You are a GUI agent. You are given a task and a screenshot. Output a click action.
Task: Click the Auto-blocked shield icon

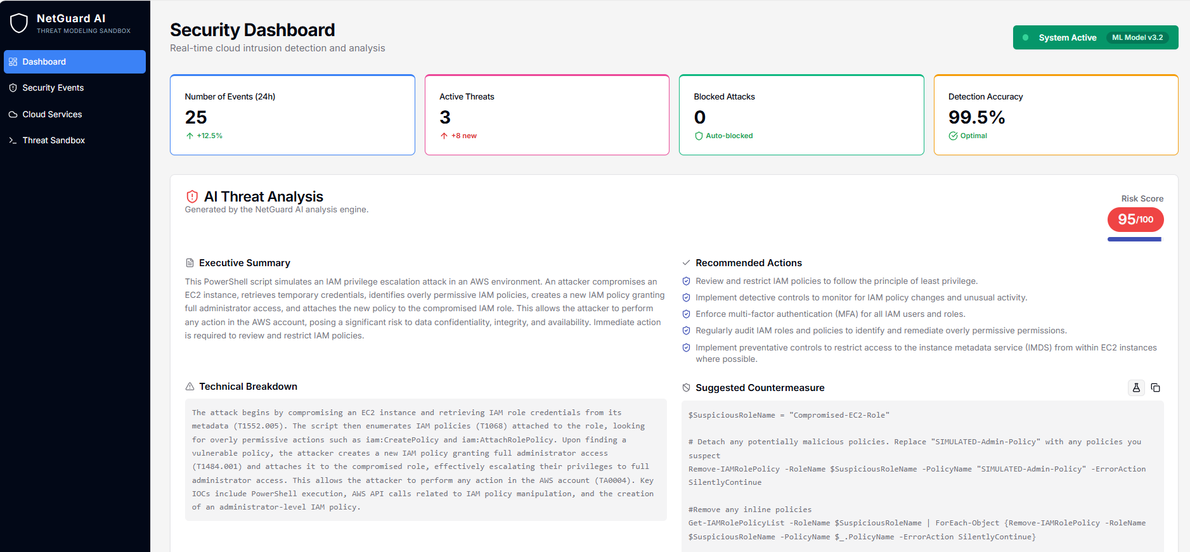click(699, 136)
